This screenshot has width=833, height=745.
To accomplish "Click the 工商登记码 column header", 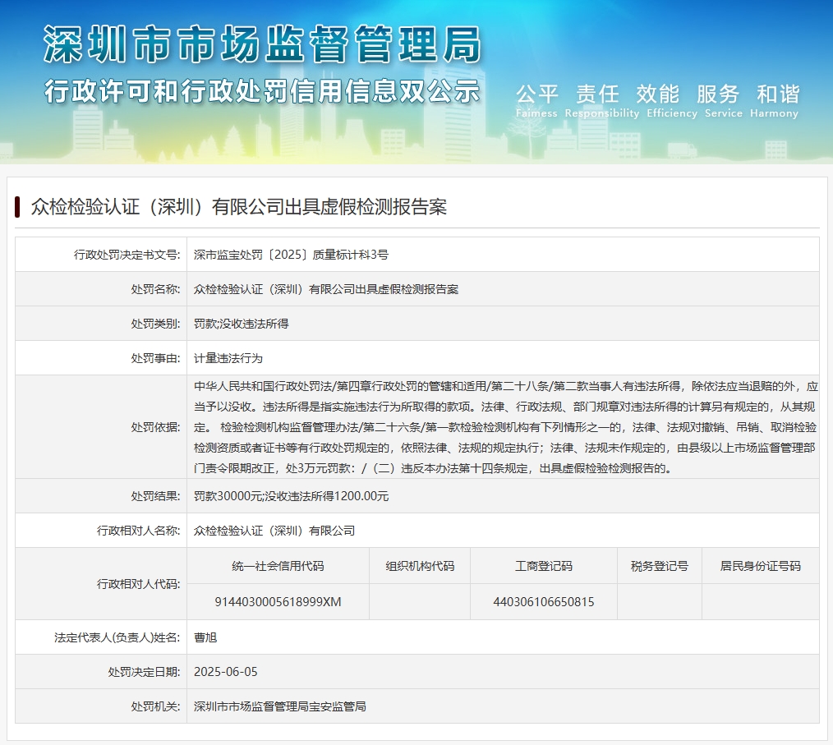I will point(543,566).
